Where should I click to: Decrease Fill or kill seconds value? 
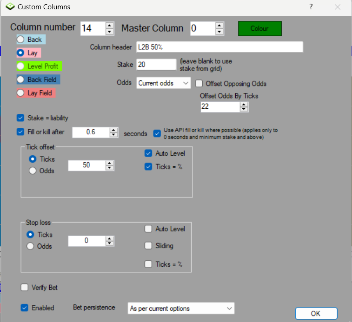point(113,134)
